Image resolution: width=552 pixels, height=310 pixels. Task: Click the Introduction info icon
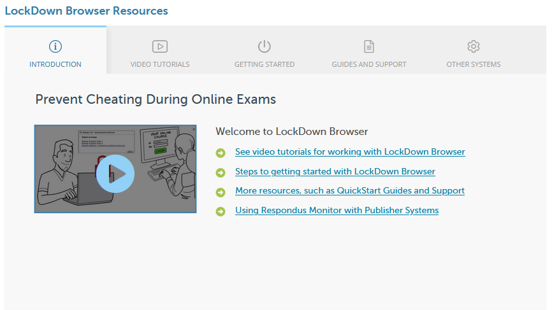coord(55,46)
